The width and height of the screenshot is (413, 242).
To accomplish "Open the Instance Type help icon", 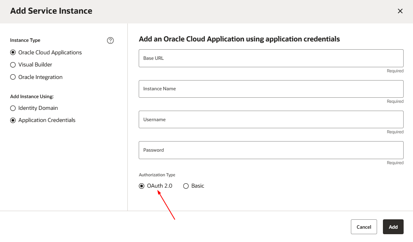I will pyautogui.click(x=110, y=40).
